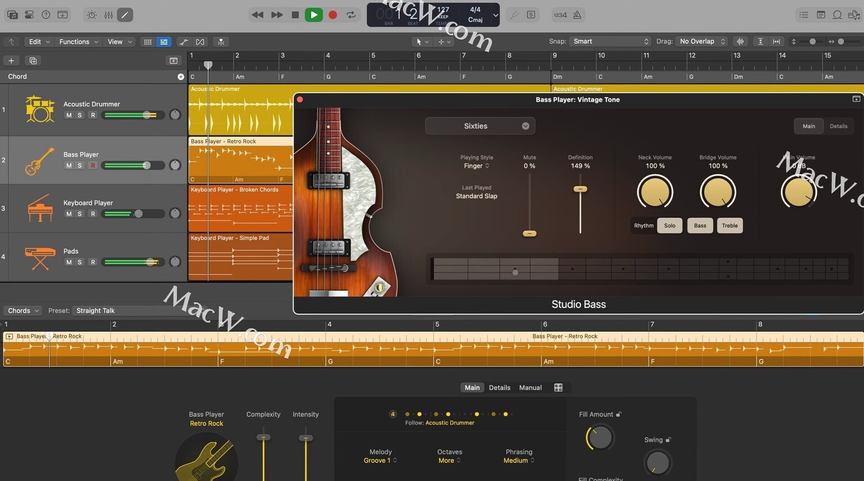Click the Treble tone button
864x481 pixels.
730,225
